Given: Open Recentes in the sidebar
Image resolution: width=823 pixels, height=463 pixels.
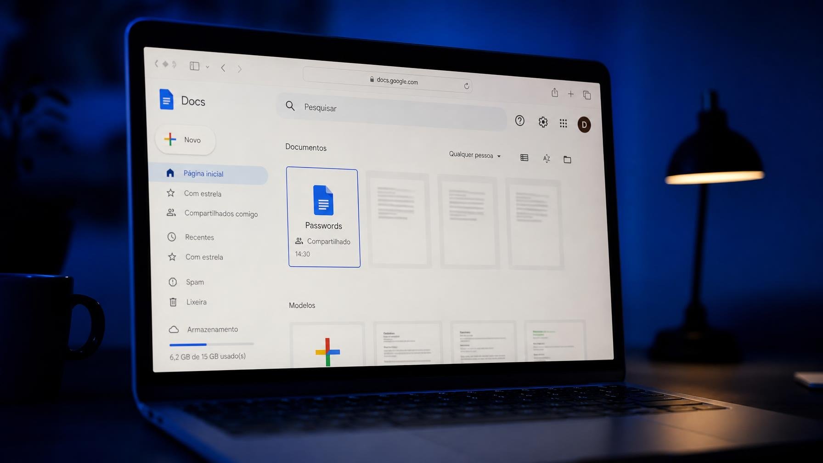Looking at the screenshot, I should coord(191,237).
